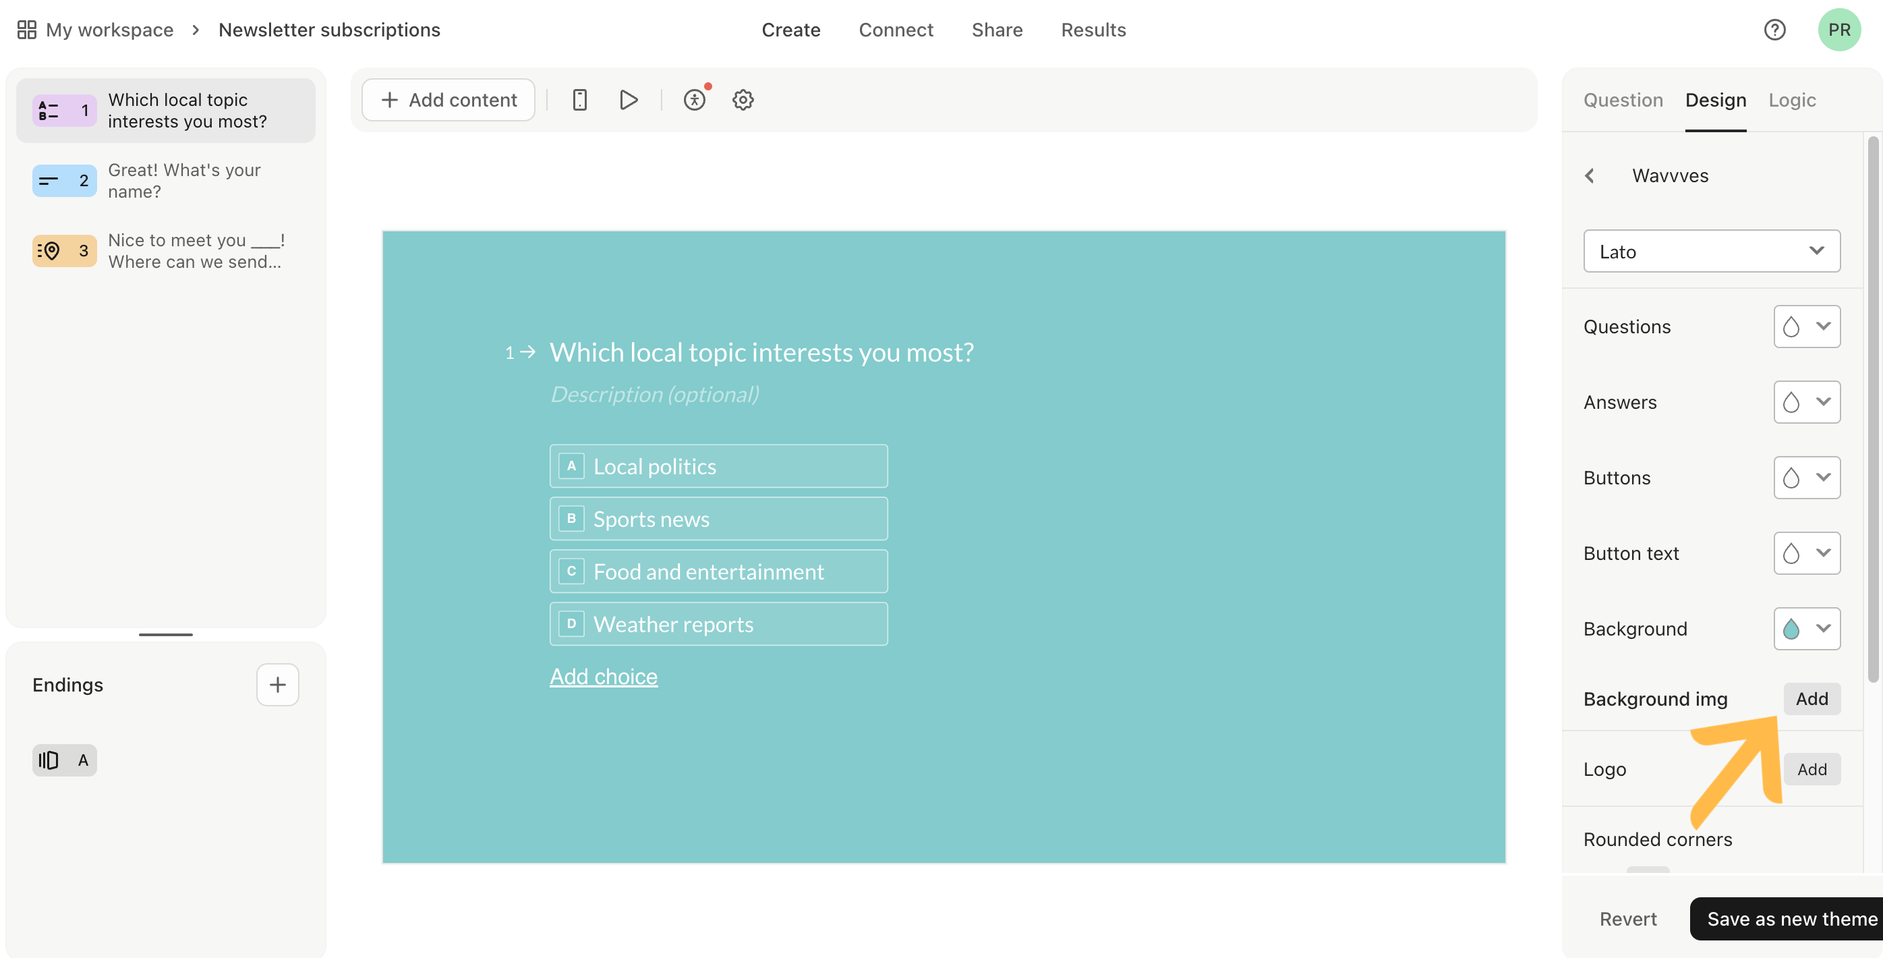This screenshot has height=958, width=1883.
Task: Open the Lato font dropdown
Action: [1711, 252]
